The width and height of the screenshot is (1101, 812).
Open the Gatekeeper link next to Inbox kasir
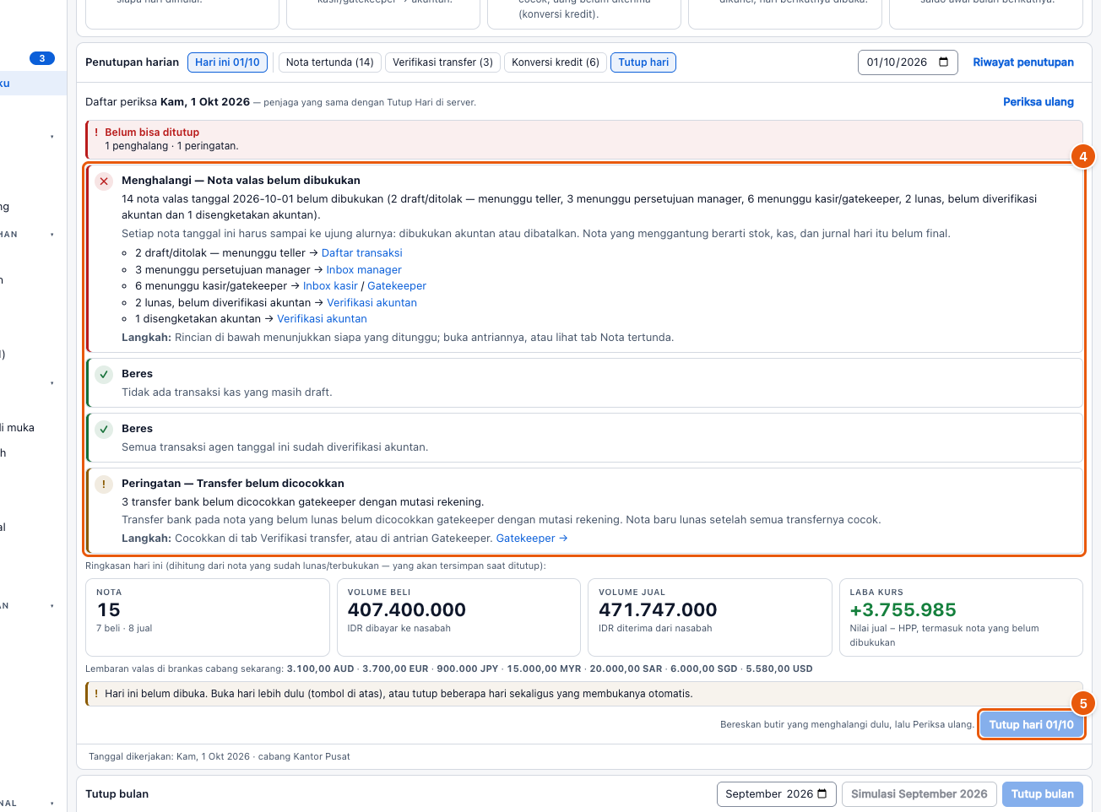(397, 286)
